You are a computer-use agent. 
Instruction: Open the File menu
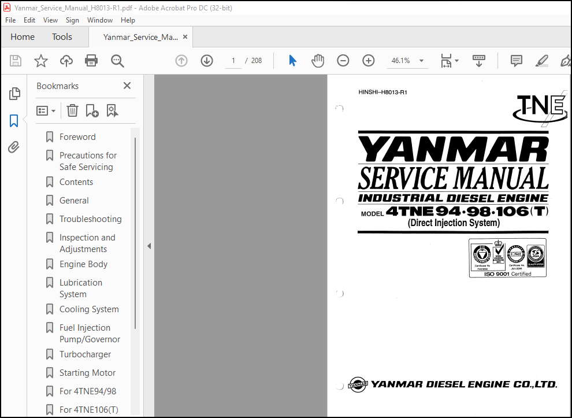(10, 20)
